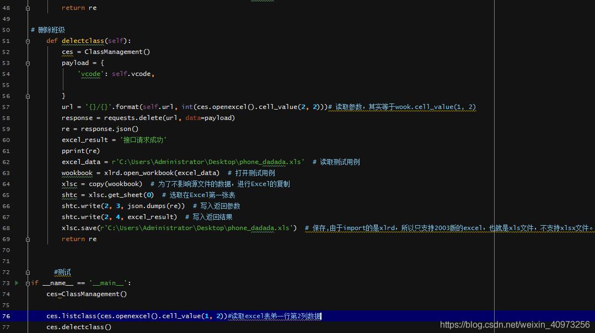Collapse the fold marker at line 48
595x333 pixels.
27,7
